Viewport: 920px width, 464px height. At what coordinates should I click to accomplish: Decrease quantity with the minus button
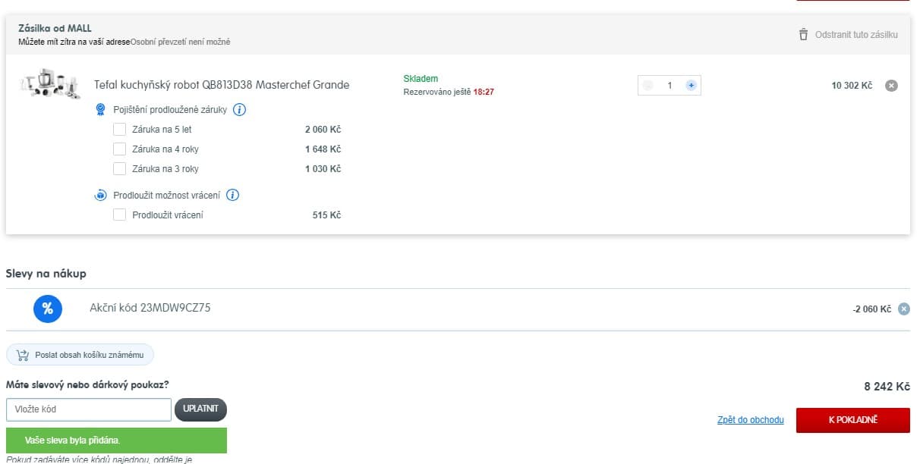tap(647, 86)
